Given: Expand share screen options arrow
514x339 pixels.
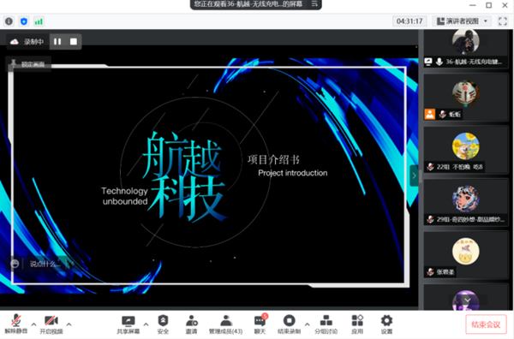Looking at the screenshot, I should (x=146, y=324).
